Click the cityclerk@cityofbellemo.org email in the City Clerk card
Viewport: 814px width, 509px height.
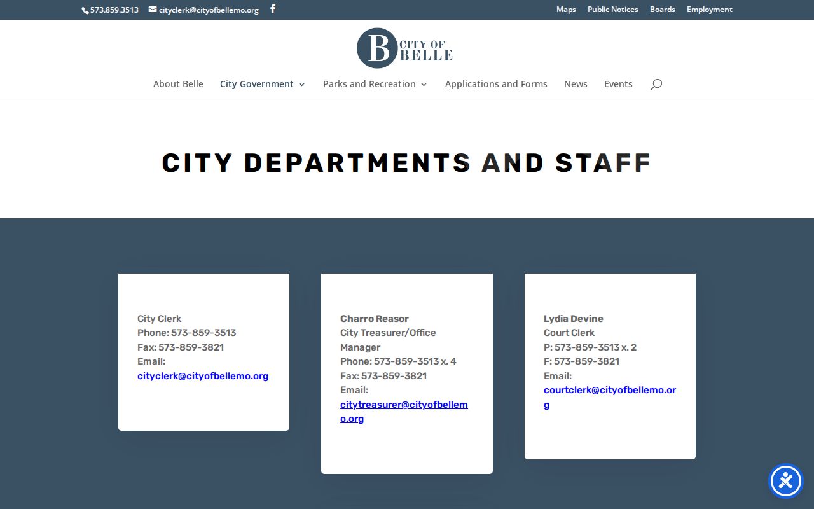tap(203, 376)
